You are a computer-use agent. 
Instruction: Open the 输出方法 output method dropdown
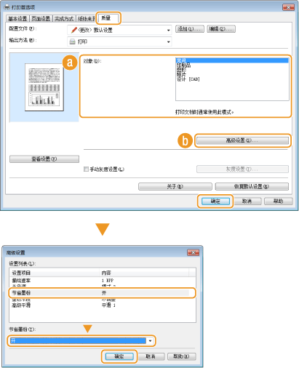click(168, 42)
